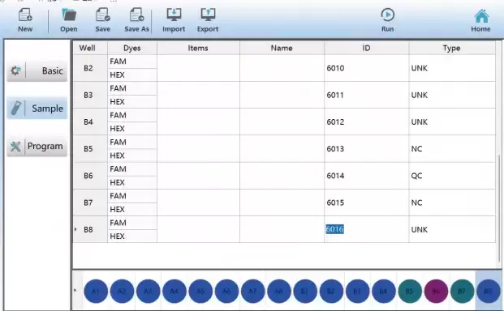The image size is (504, 311).
Task: Choose the Save As toolbar icon
Action: 136,20
